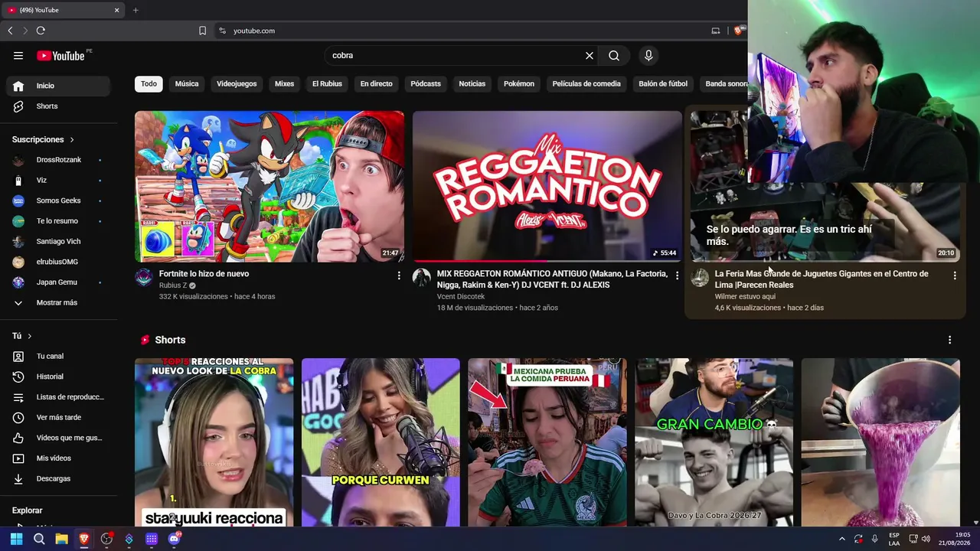
Task: Select the Pokémon filter chip
Action: click(x=519, y=83)
